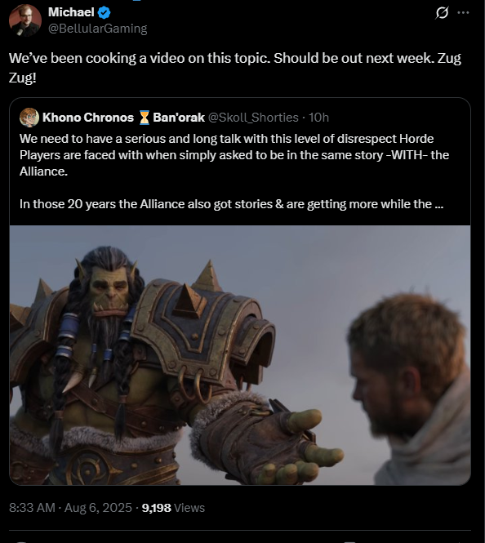Click the hourglass emoji in quoted name

click(x=144, y=118)
